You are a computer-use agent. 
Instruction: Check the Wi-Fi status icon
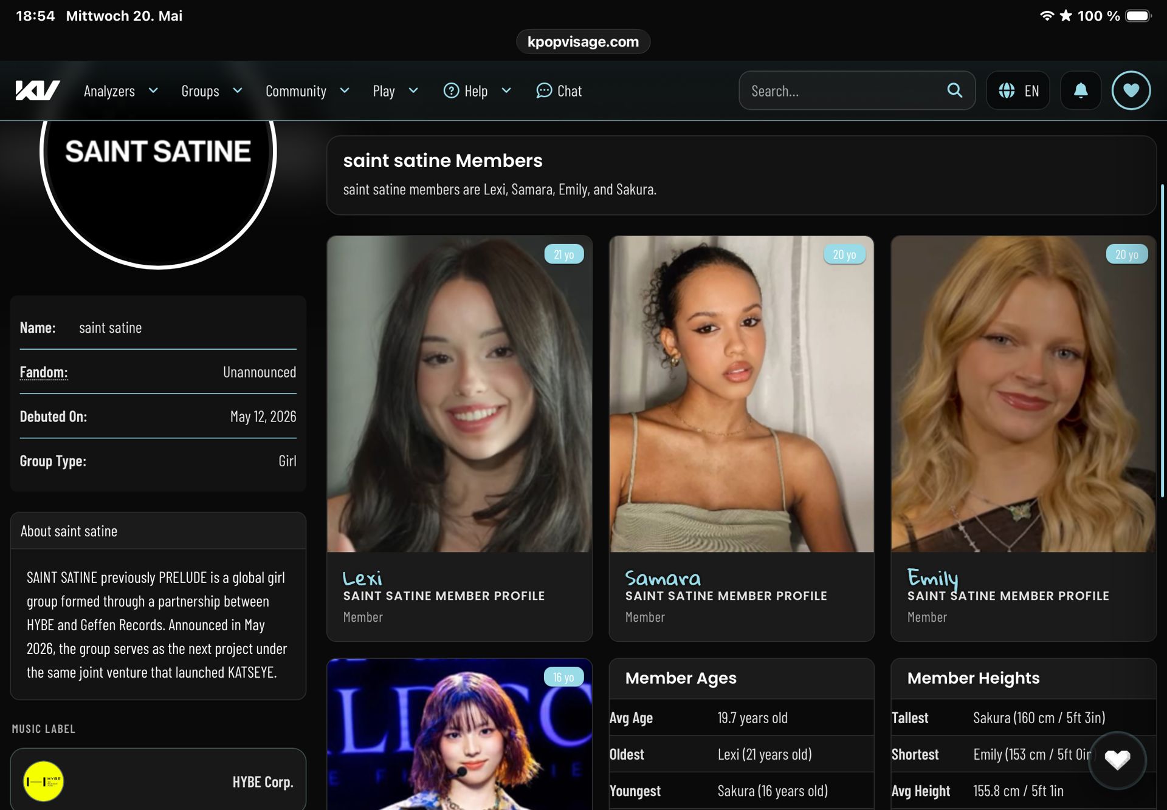click(1046, 16)
